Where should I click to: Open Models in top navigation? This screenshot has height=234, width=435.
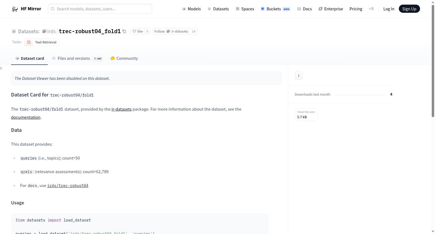pos(191,9)
